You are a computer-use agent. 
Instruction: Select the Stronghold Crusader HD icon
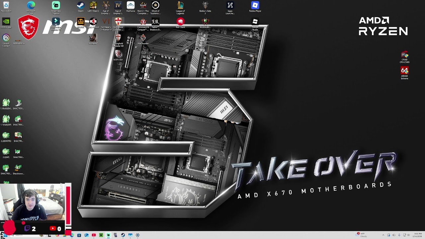[x=118, y=40]
